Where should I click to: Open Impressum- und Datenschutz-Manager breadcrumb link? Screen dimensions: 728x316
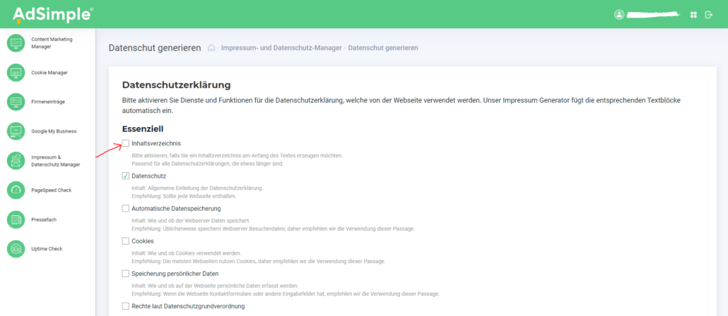[x=281, y=48]
